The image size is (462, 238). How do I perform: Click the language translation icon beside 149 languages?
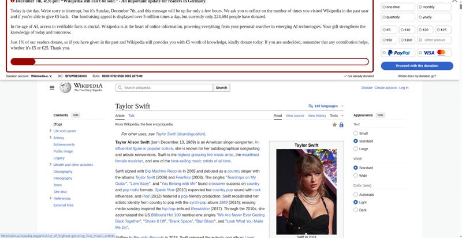pyautogui.click(x=311, y=106)
